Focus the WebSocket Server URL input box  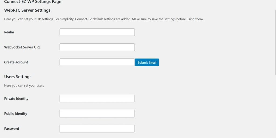point(97,47)
